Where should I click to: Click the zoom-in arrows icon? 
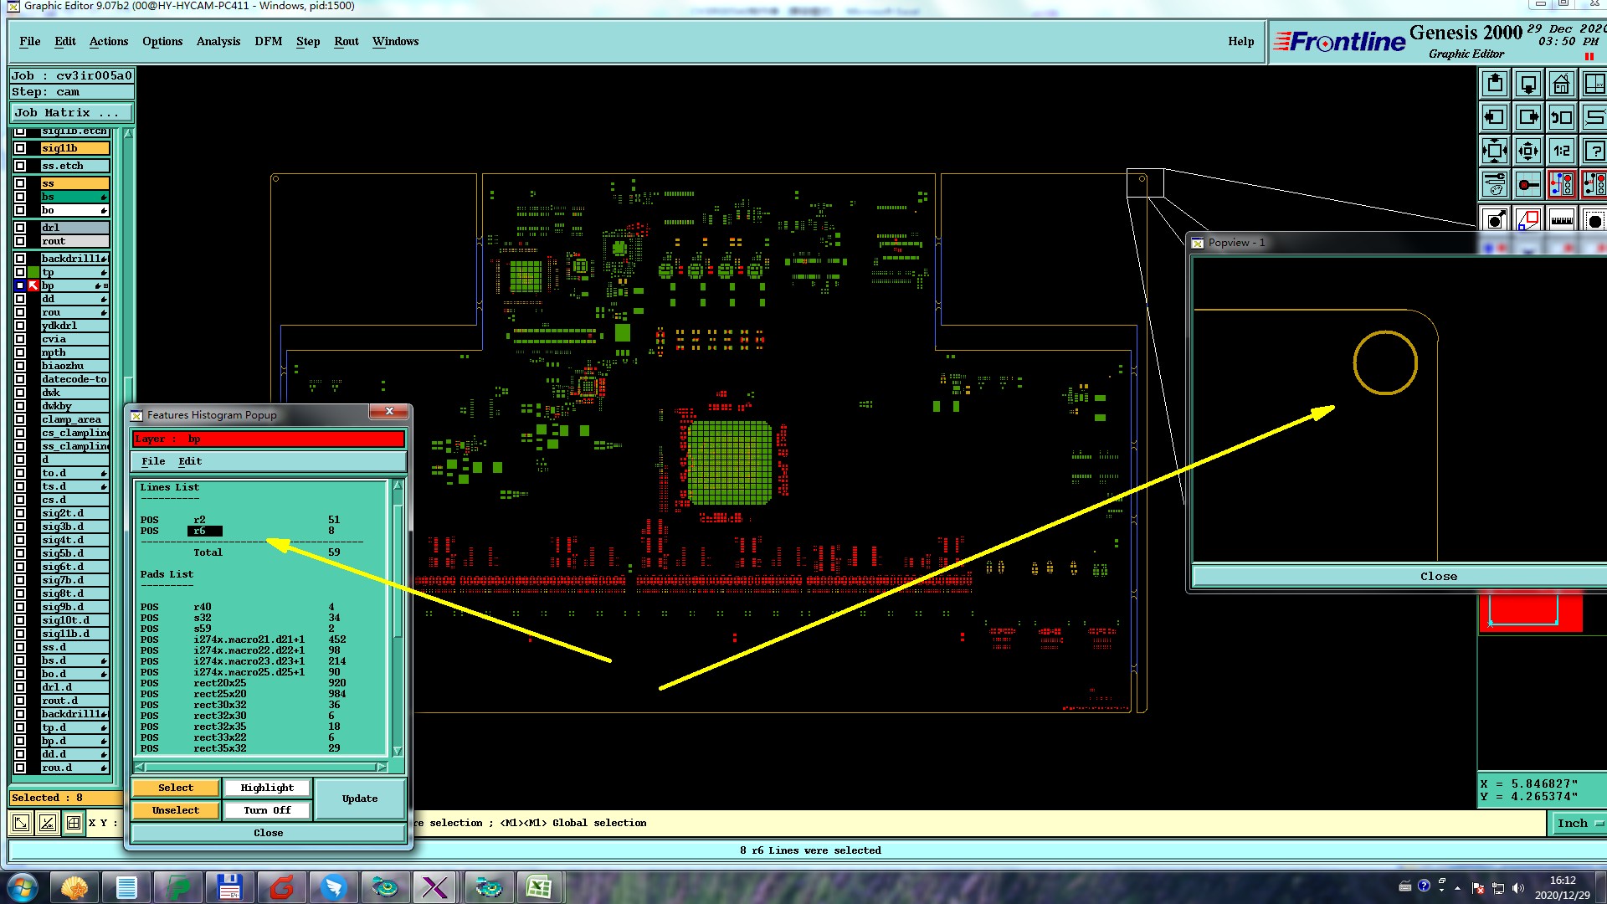(1495, 152)
